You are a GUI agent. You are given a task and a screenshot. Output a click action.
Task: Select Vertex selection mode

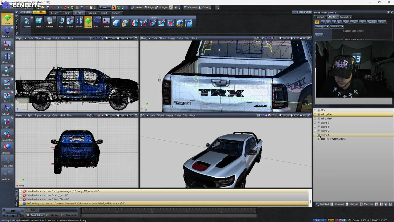tap(137, 7)
